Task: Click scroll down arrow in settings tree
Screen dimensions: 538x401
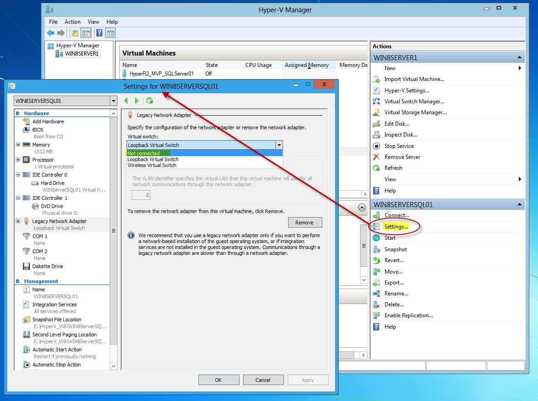Action: click(114, 366)
